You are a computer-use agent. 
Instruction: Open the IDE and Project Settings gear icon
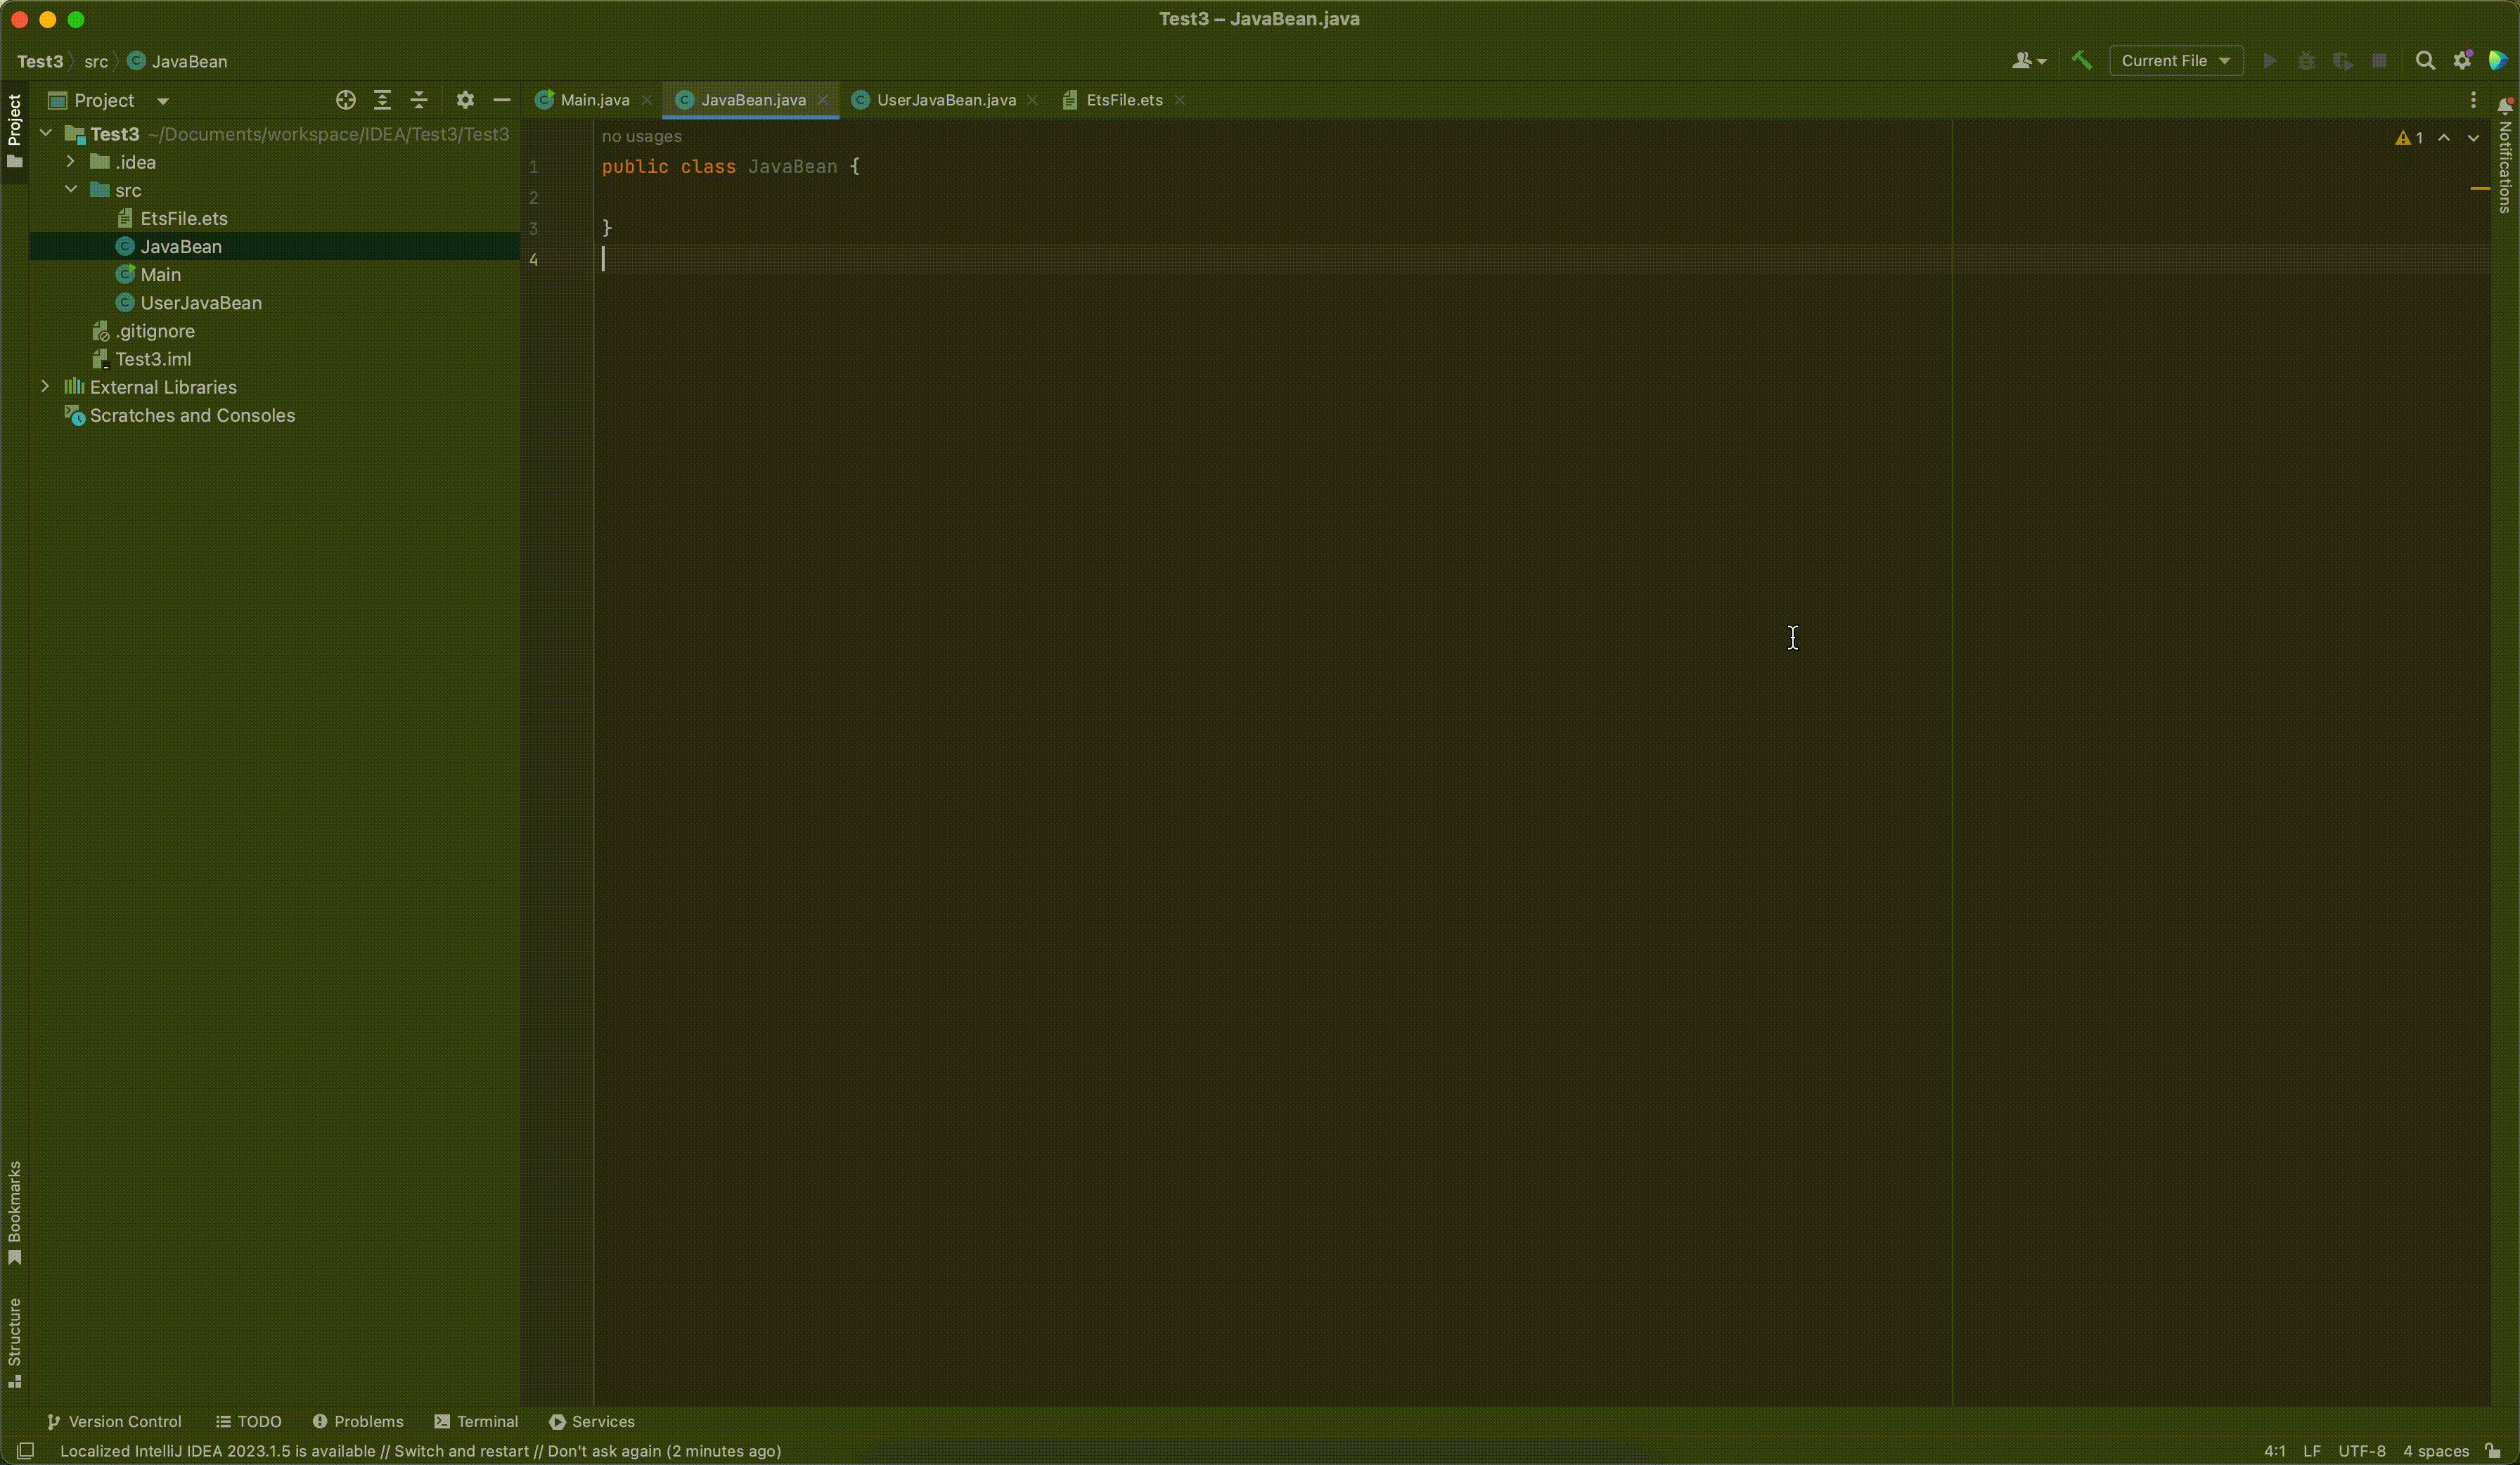click(x=2463, y=60)
